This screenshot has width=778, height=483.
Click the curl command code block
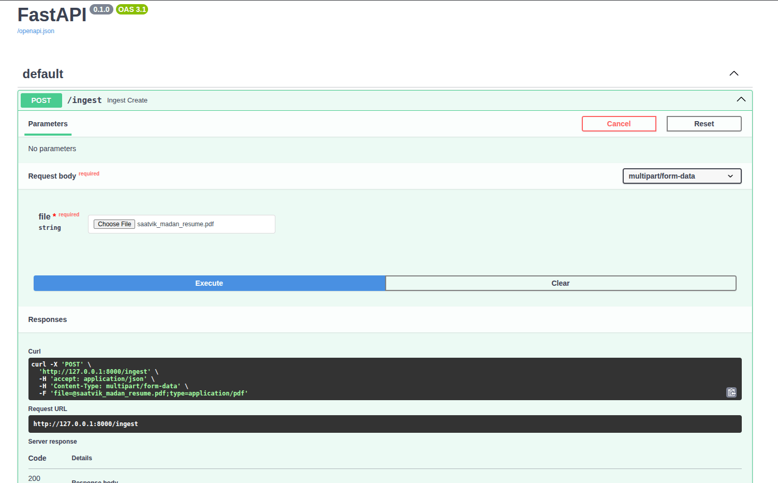click(385, 379)
